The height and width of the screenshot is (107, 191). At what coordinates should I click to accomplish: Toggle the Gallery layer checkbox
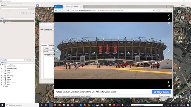coord(4,81)
